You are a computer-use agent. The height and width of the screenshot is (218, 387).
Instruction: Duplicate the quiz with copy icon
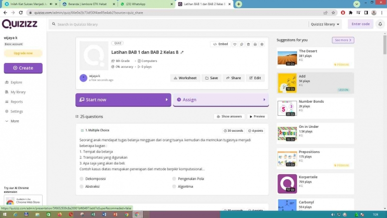pos(242,44)
